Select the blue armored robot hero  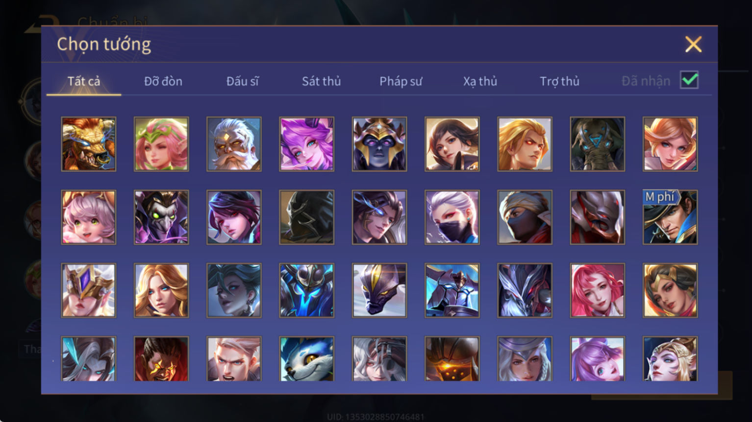coord(306,290)
